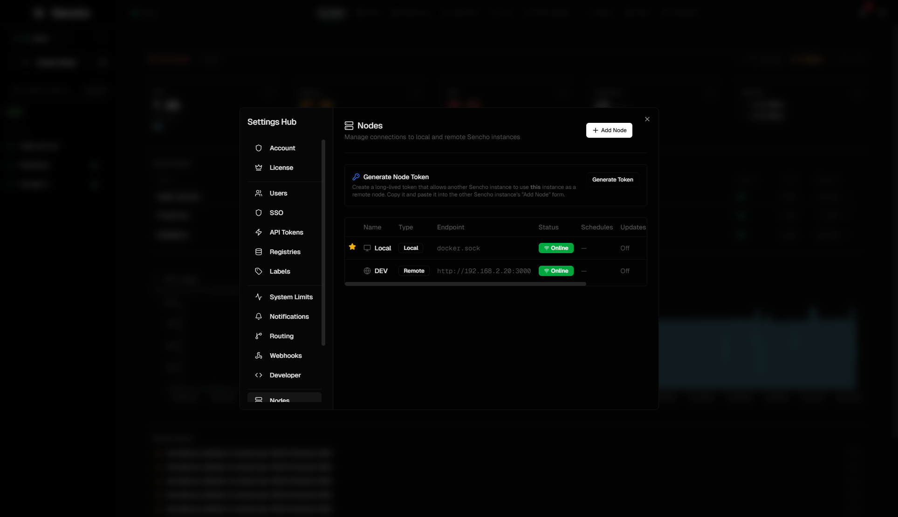Click the Settings Hub title
The image size is (898, 517).
(272, 122)
